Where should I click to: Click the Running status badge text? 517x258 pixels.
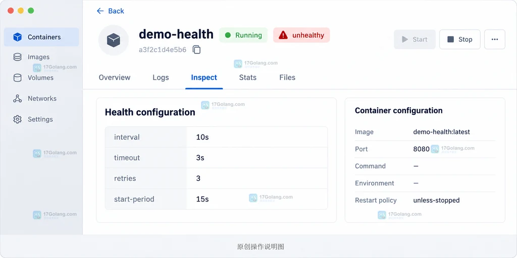[x=248, y=35]
